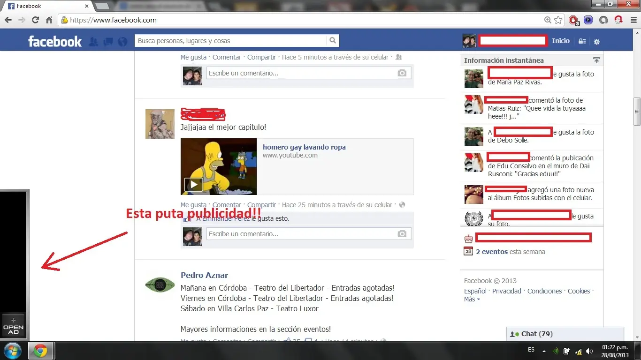
Task: Click Me gusta under the Simpsons video post
Action: pos(193,205)
